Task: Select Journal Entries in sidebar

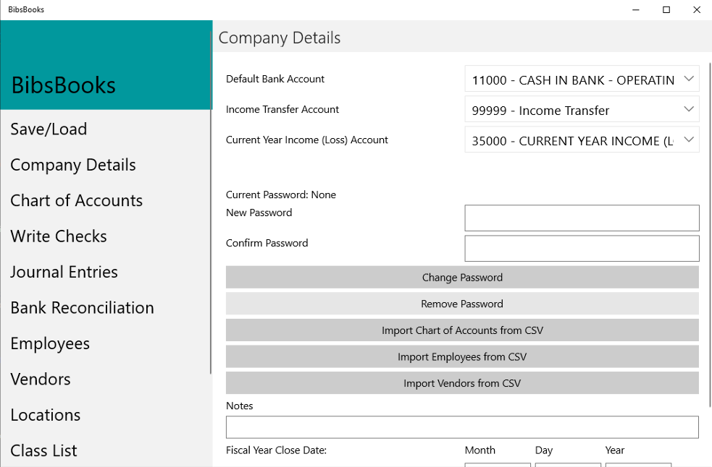Action: pos(64,273)
